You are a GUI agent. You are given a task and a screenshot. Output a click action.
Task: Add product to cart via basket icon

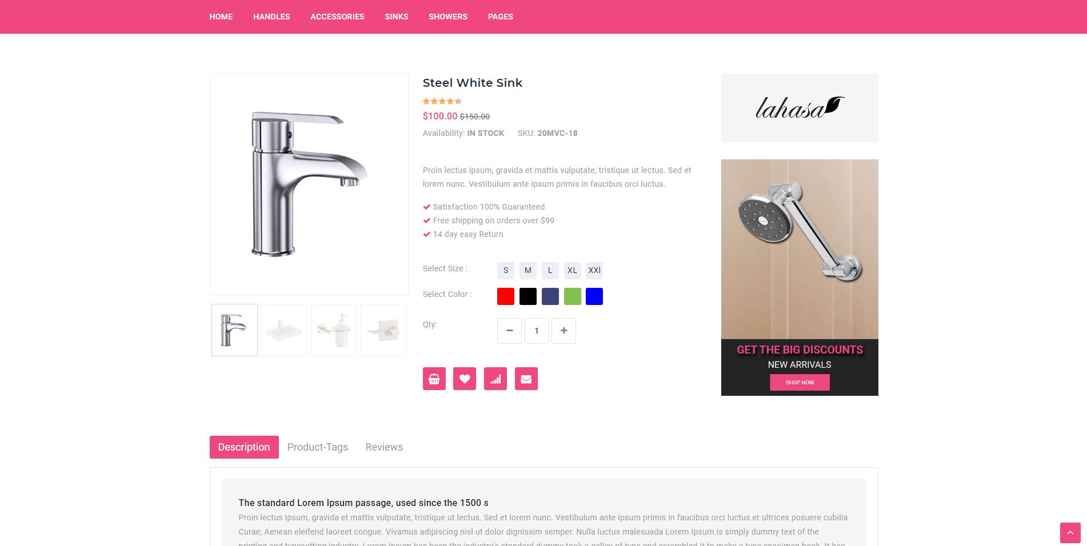point(434,379)
